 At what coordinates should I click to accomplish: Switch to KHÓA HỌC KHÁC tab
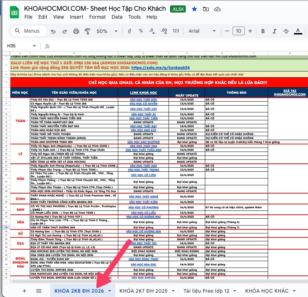pyautogui.click(x=267, y=291)
